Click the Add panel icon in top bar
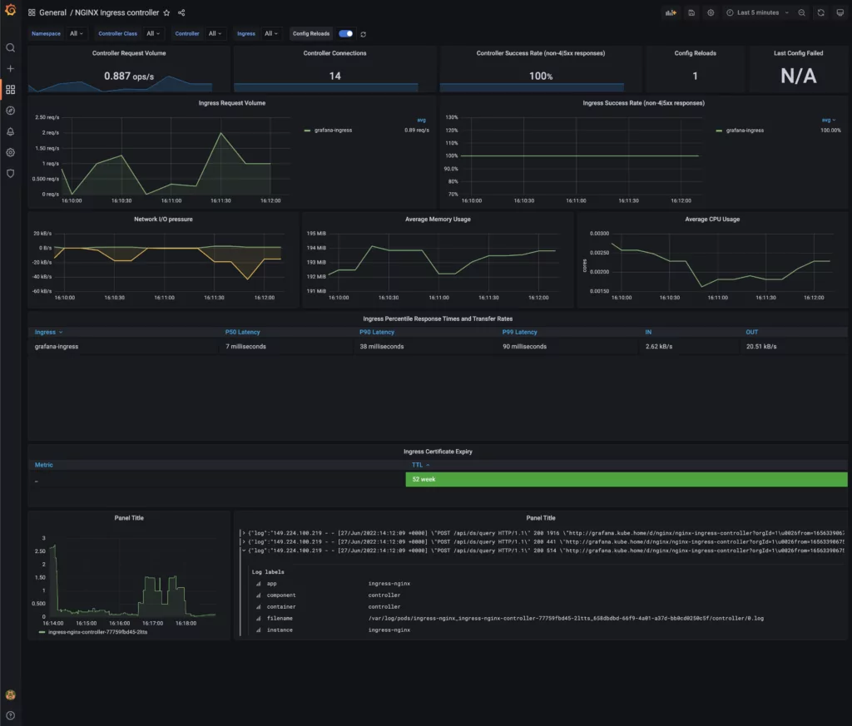852x726 pixels. [671, 12]
